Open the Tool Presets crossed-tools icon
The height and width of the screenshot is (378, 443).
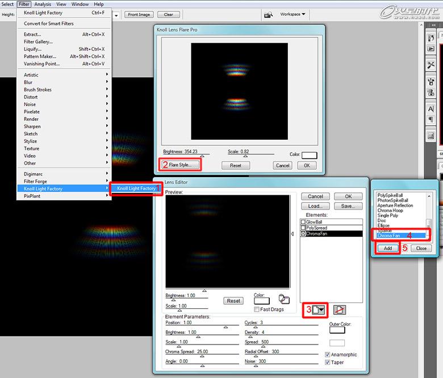[x=431, y=65]
